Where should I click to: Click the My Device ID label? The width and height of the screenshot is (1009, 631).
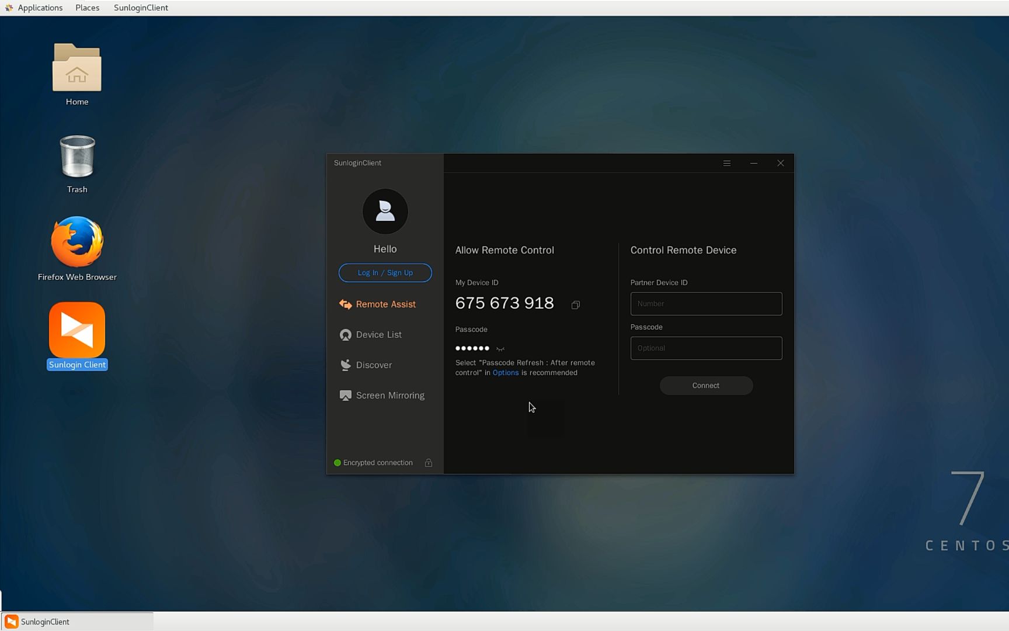pos(477,283)
